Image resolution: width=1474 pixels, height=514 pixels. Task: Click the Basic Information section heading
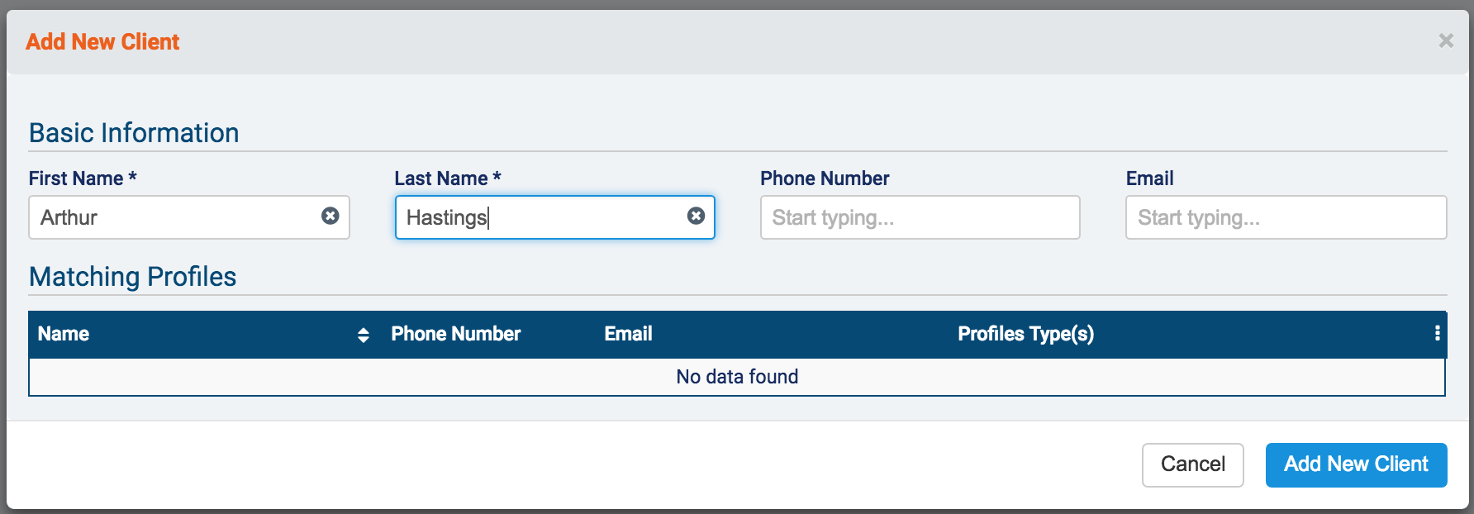tap(134, 133)
